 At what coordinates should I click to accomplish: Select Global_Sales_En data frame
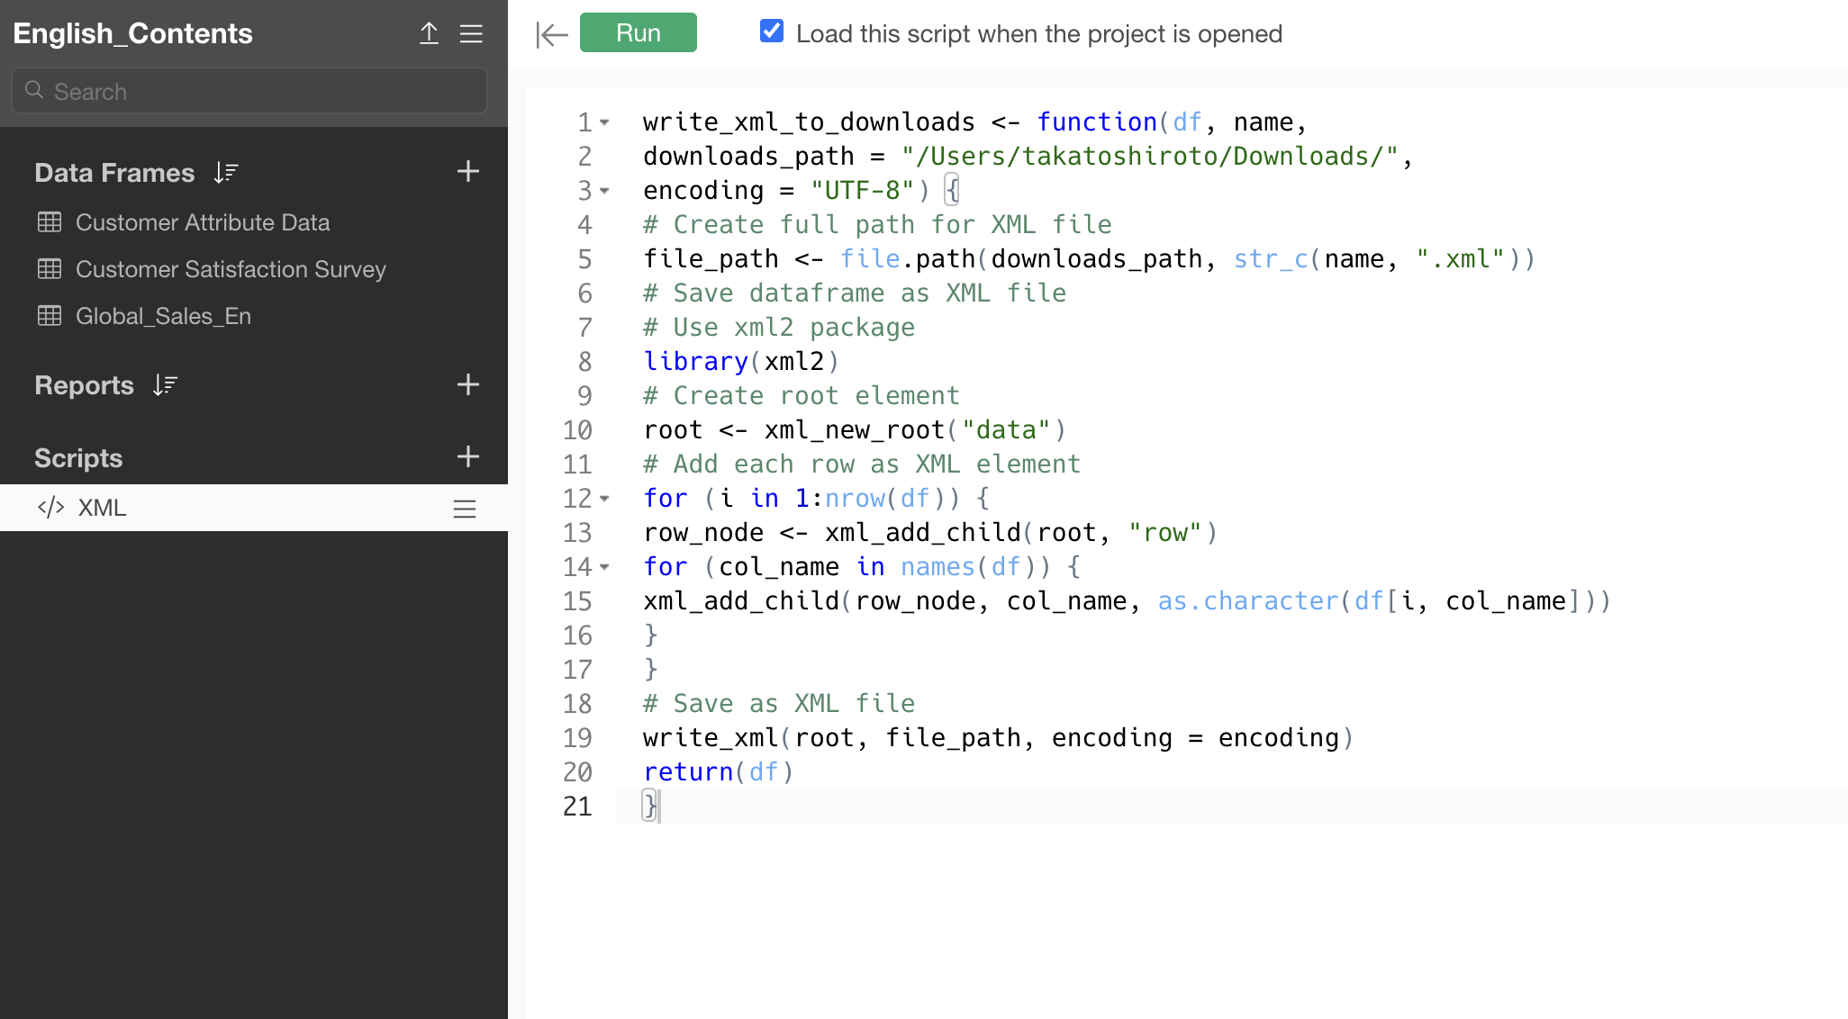click(x=163, y=316)
